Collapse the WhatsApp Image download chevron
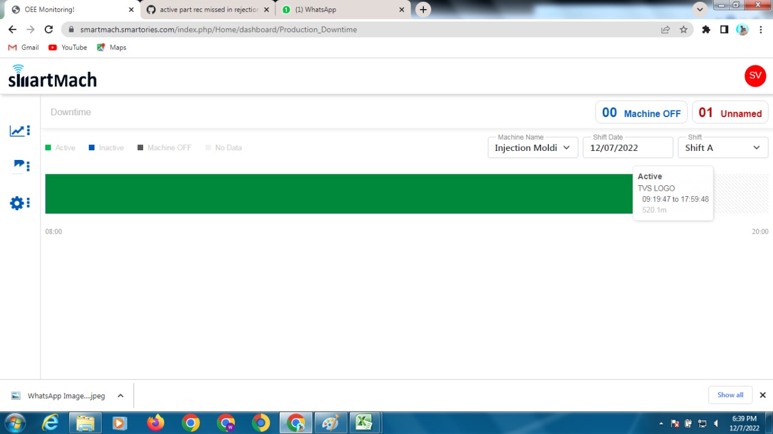This screenshot has height=434, width=773. point(120,395)
